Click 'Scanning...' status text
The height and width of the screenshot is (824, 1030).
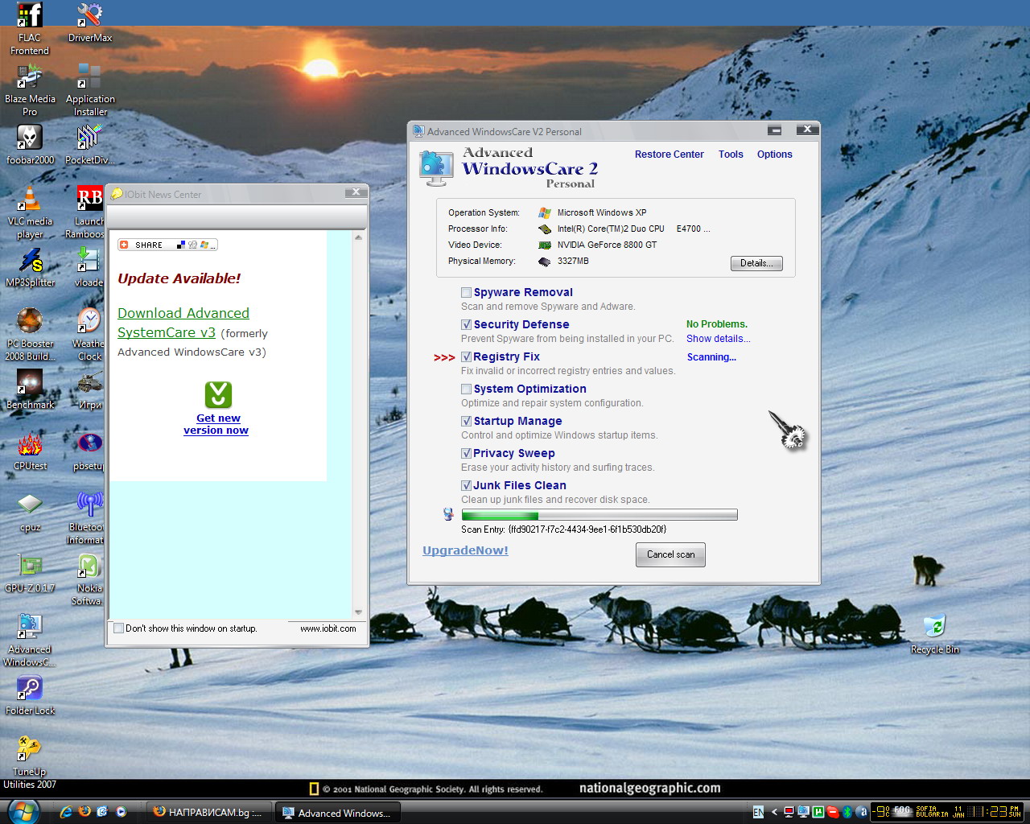pyautogui.click(x=711, y=357)
